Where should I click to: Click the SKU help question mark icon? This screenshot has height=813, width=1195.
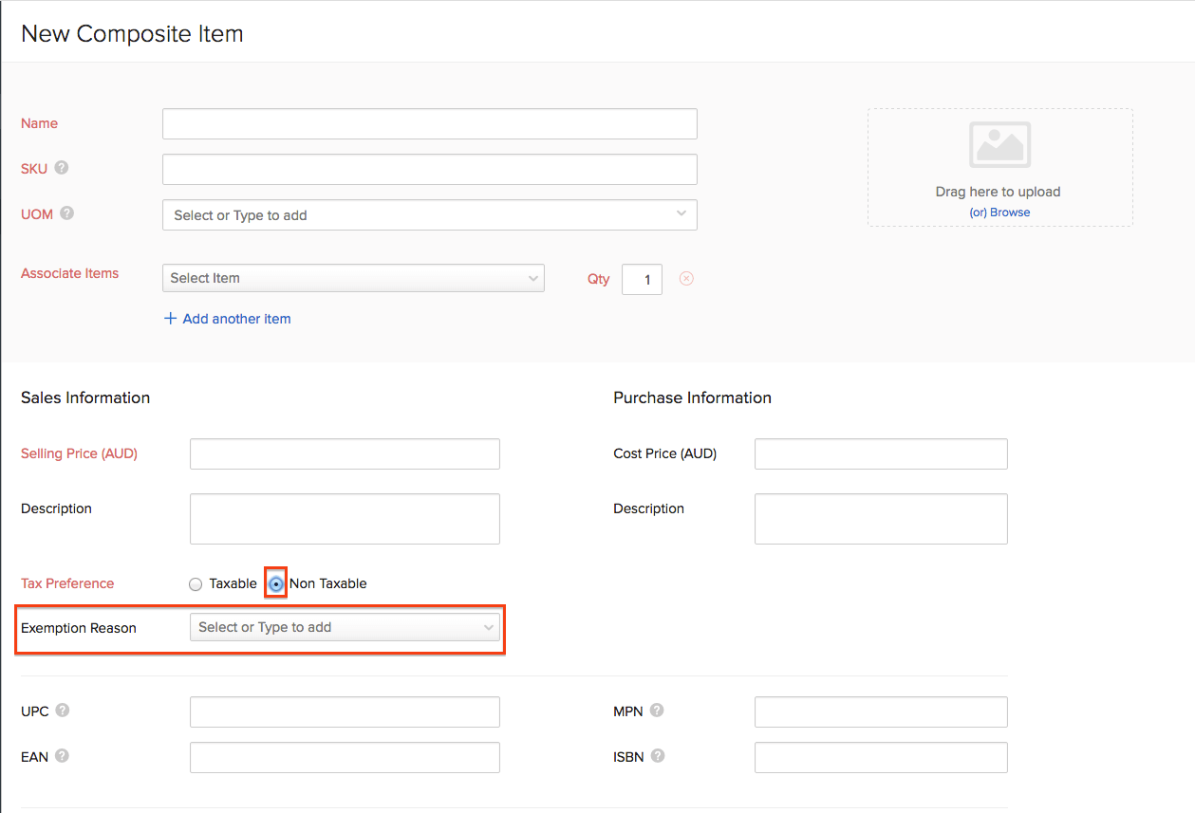[62, 168]
